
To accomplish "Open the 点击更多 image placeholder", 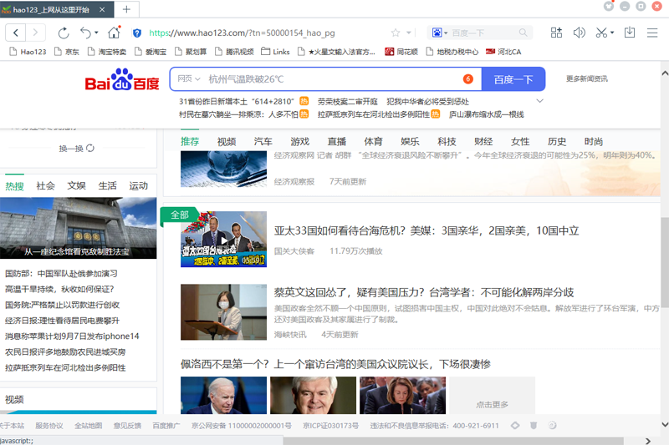I will pyautogui.click(x=493, y=404).
